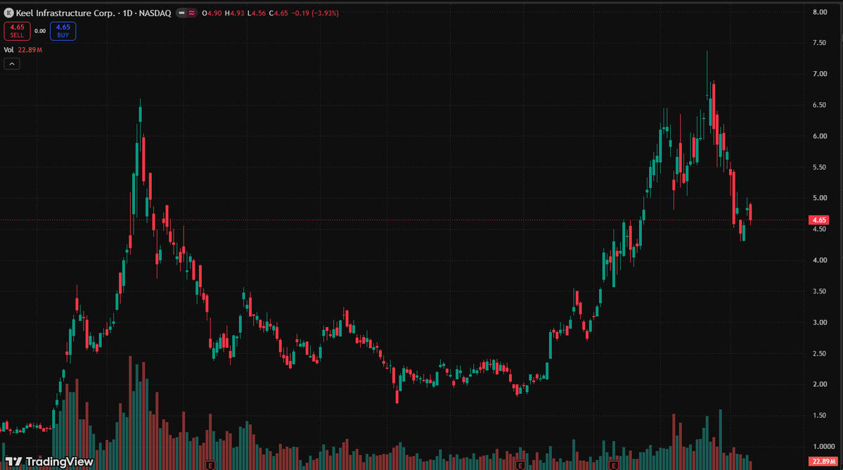Click the 7.00 price axis label
This screenshot has height=470, width=843.
tap(820, 74)
